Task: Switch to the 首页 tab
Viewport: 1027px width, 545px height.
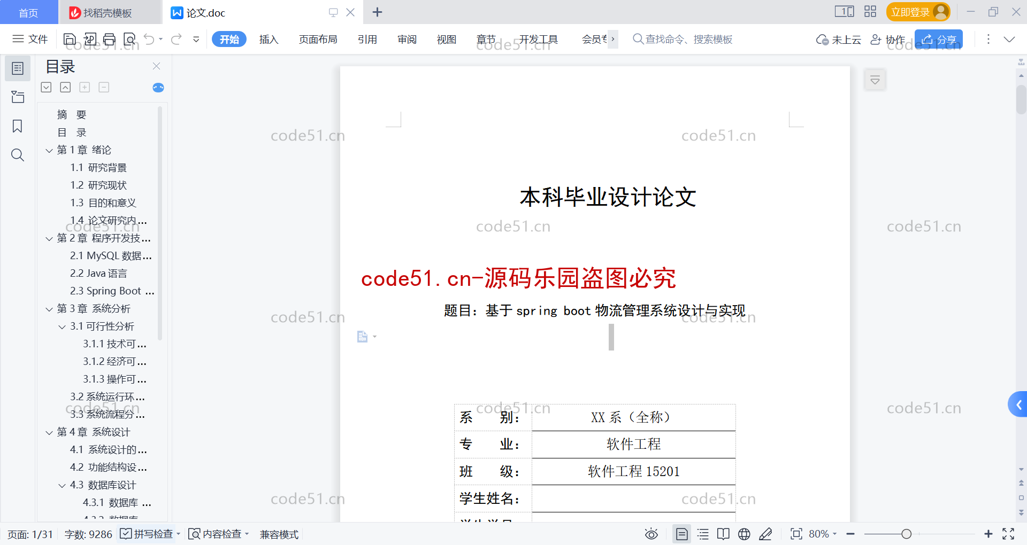Action: [x=28, y=12]
